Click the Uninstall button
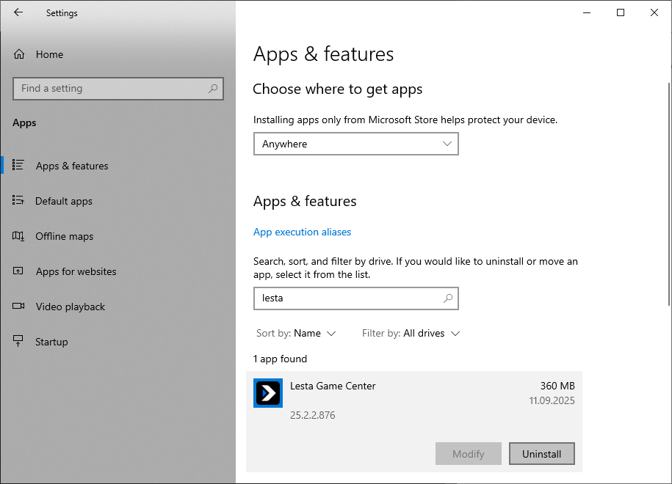672x484 pixels. [x=542, y=454]
